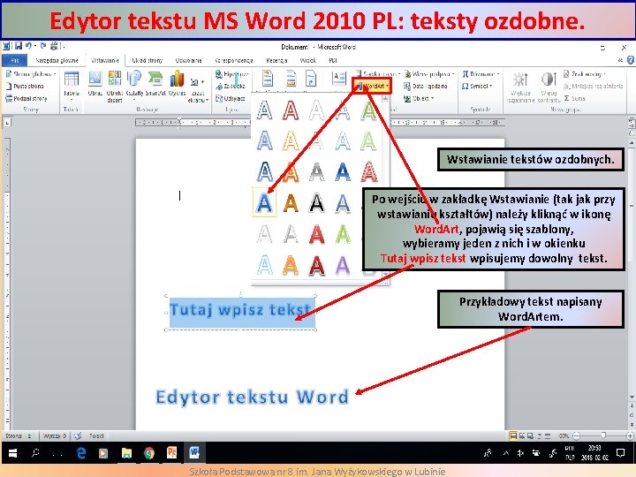
Task: Click the Save icon in quick access toolbar
Action: [x=19, y=46]
